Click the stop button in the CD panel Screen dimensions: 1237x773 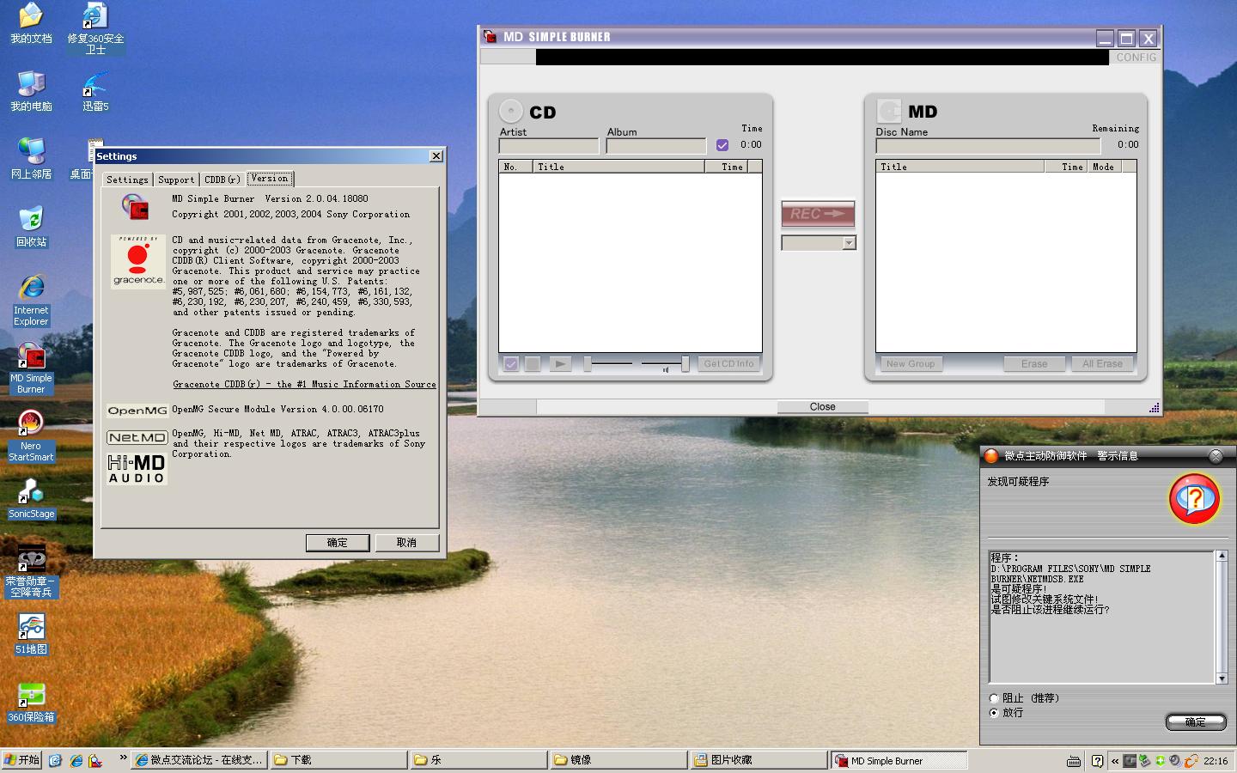pyautogui.click(x=533, y=364)
